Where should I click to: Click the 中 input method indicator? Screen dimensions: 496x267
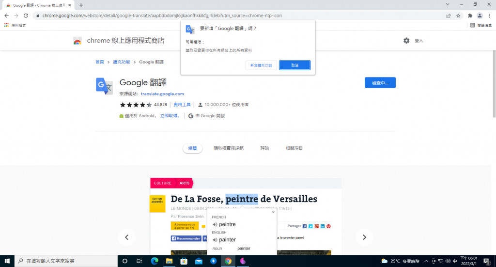tap(455, 261)
